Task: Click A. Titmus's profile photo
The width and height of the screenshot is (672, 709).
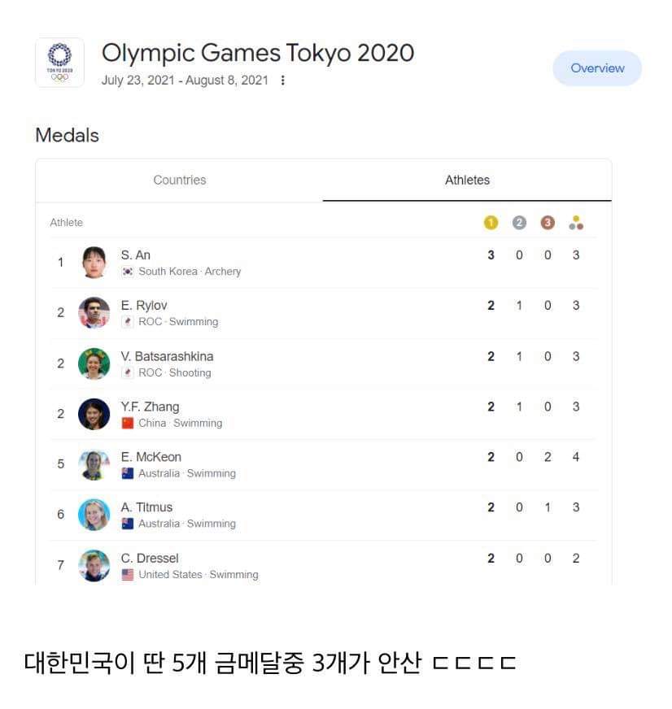Action: (94, 515)
